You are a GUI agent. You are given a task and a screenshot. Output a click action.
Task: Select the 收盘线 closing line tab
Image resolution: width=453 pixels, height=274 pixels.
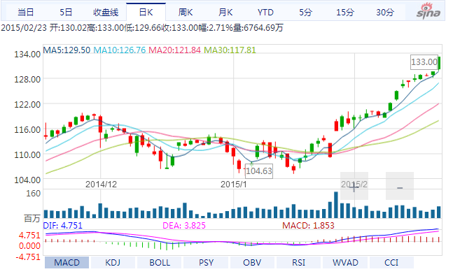106,13
